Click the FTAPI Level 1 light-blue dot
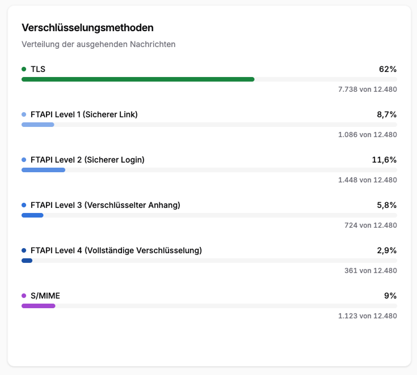Viewport: 417px width, 375px height. [24, 114]
